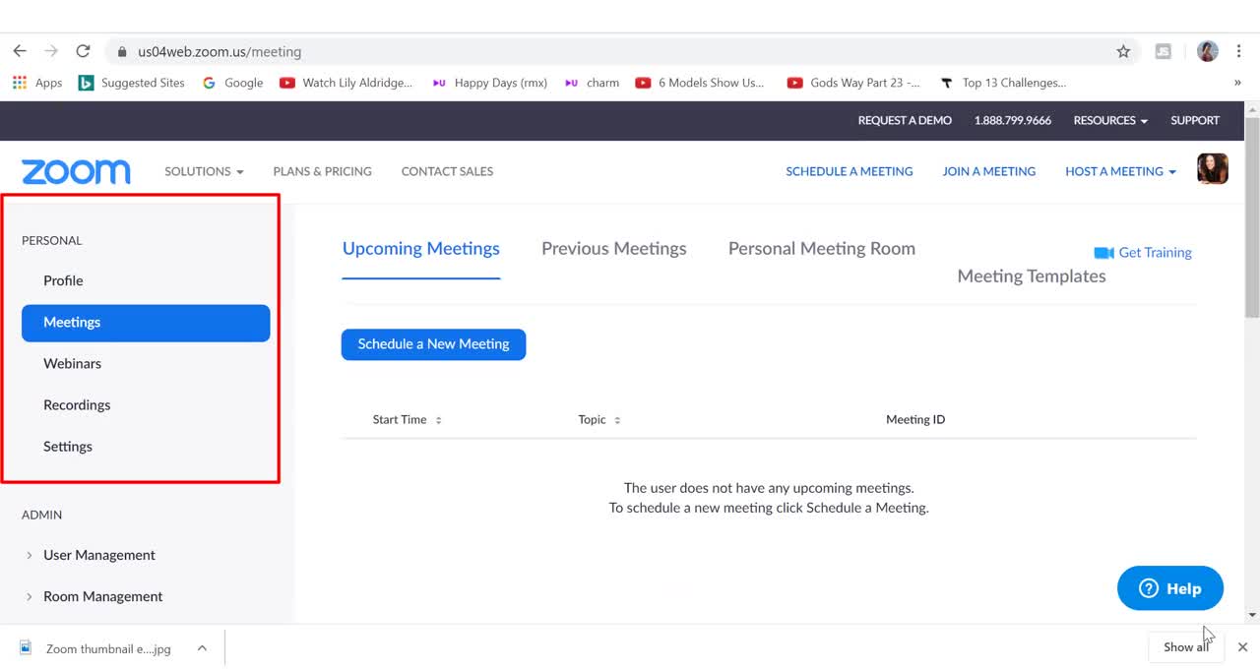1260x671 pixels.
Task: Click the Meeting ID column header
Action: (915, 419)
